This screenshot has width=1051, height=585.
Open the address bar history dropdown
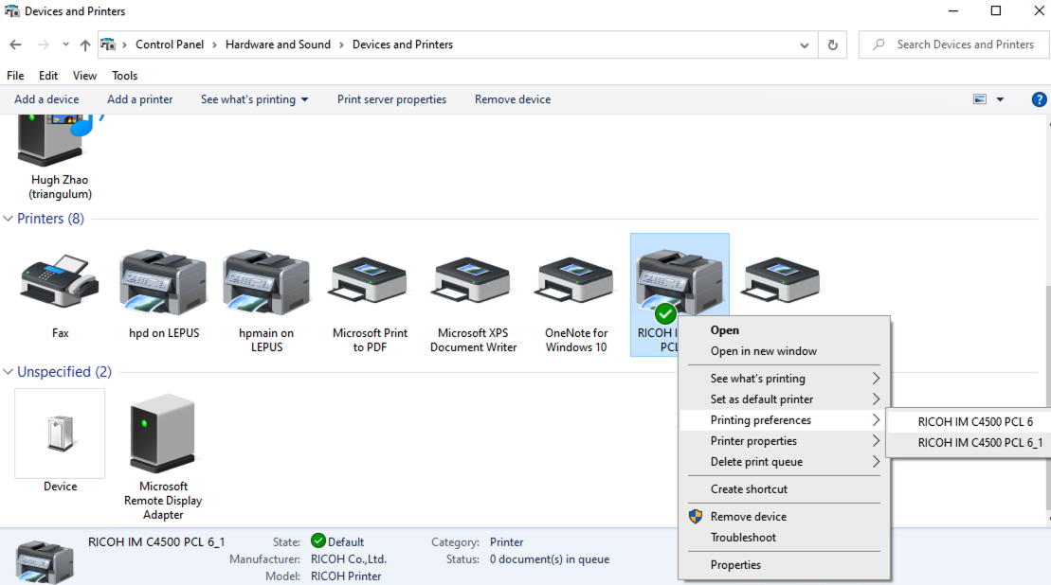click(x=805, y=44)
